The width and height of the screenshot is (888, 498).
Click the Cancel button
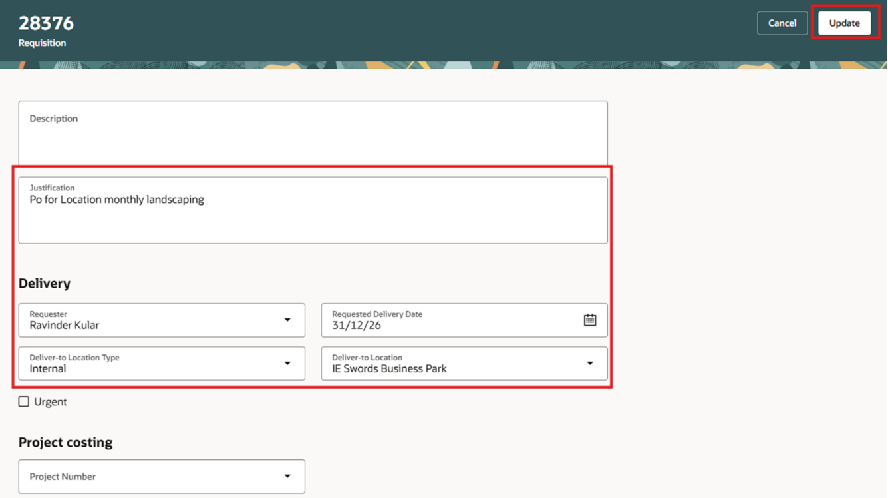[x=782, y=23]
